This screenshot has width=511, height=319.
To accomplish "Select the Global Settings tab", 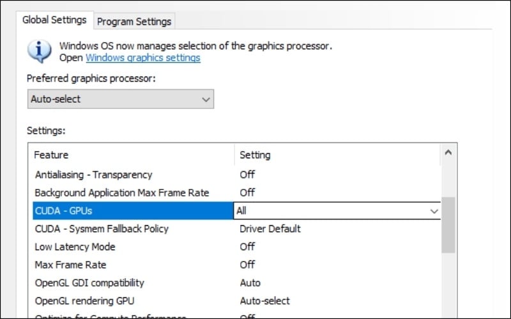I will point(54,20).
